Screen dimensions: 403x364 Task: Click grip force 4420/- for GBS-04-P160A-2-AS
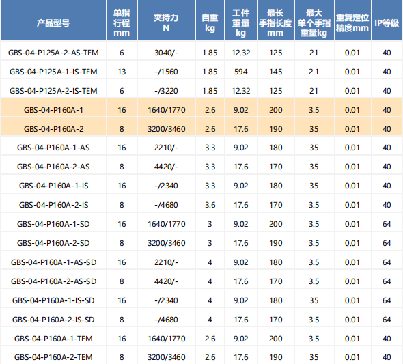point(166,167)
